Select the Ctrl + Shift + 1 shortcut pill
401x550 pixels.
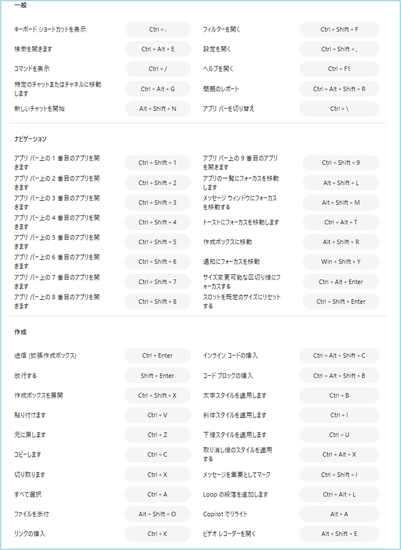pyautogui.click(x=157, y=163)
